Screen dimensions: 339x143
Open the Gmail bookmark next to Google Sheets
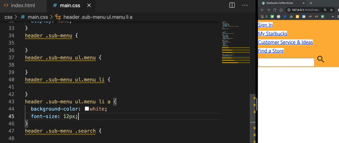(x=316, y=16)
